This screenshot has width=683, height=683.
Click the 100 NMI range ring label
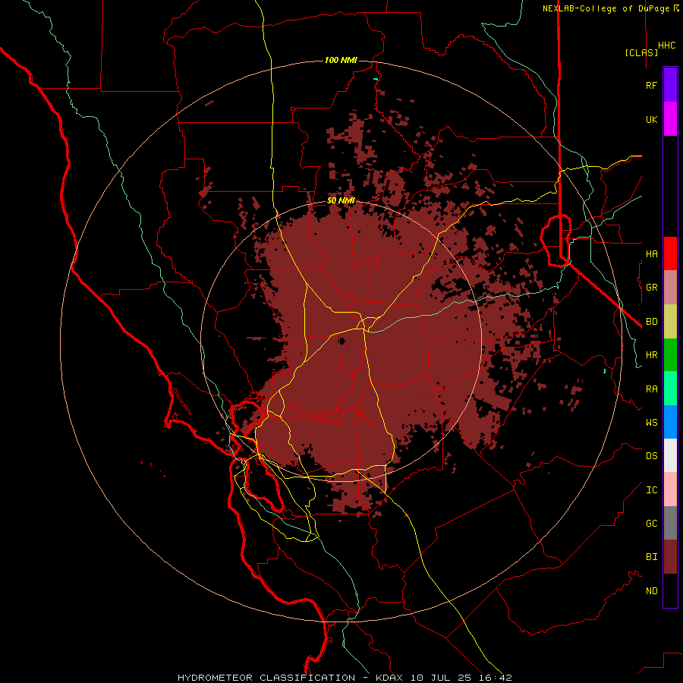[341, 60]
